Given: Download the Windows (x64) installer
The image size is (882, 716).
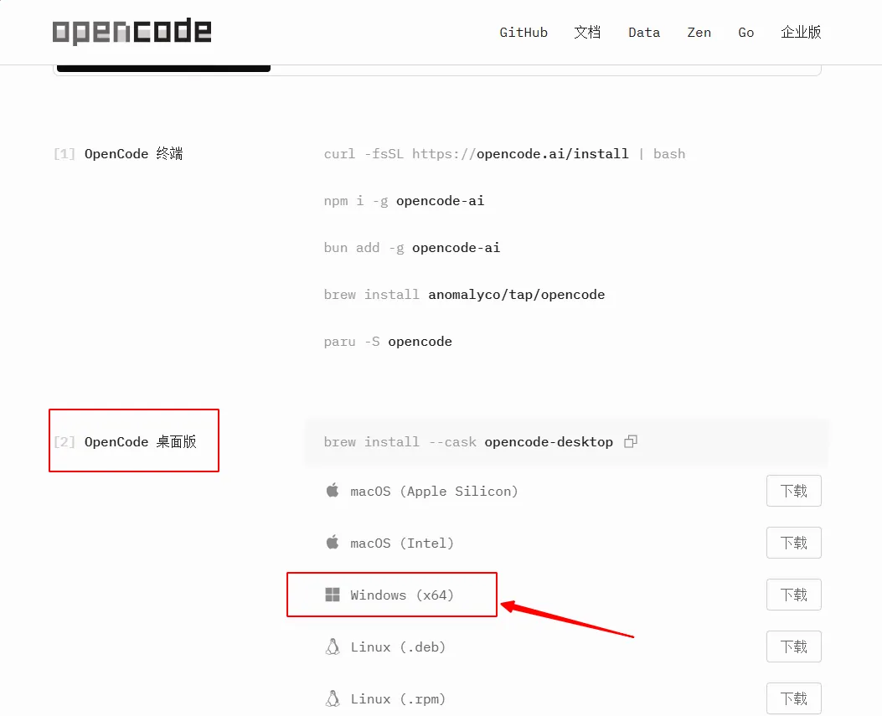Looking at the screenshot, I should pyautogui.click(x=794, y=595).
